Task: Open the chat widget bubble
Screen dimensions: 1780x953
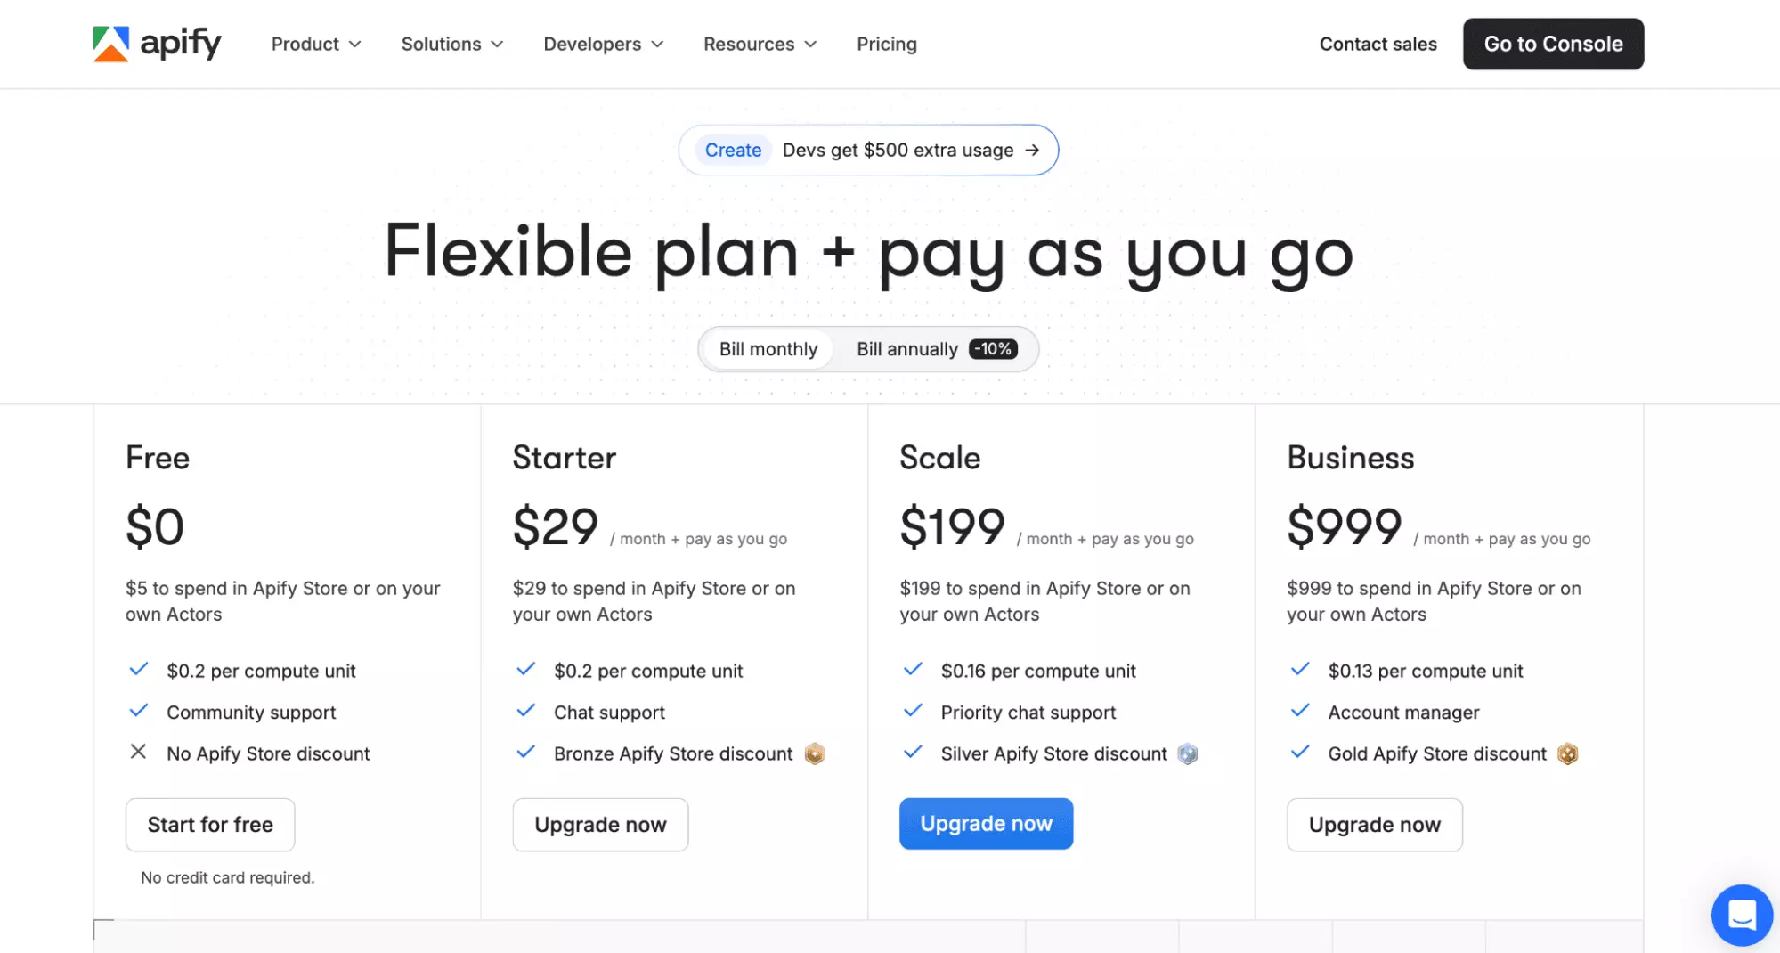Action: point(1742,915)
